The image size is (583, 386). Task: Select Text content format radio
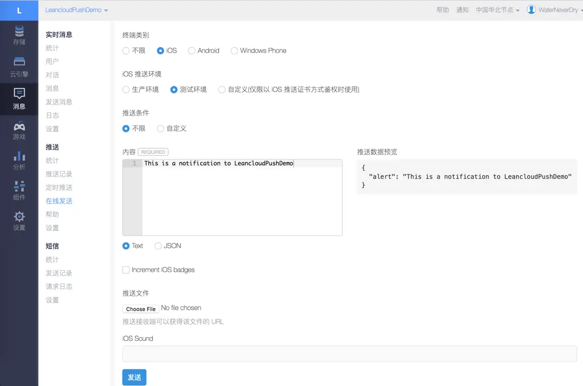[x=126, y=246]
